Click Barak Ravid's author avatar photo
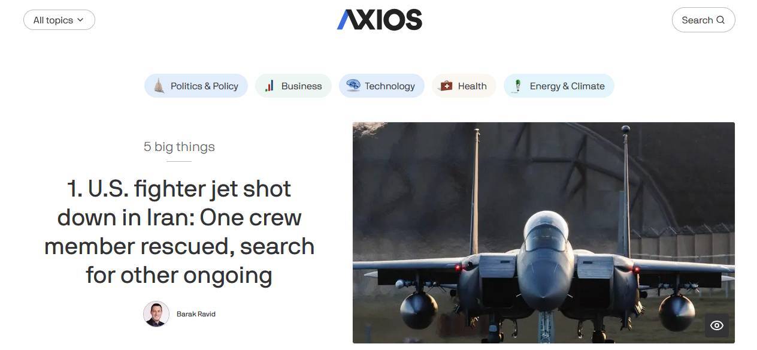 click(156, 313)
